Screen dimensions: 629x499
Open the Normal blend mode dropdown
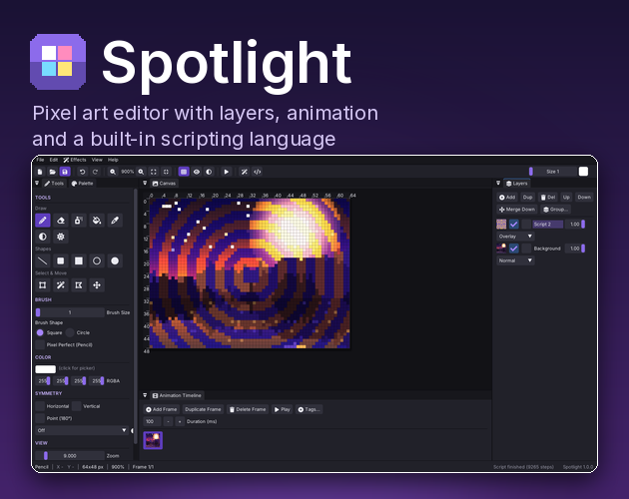pyautogui.click(x=515, y=260)
